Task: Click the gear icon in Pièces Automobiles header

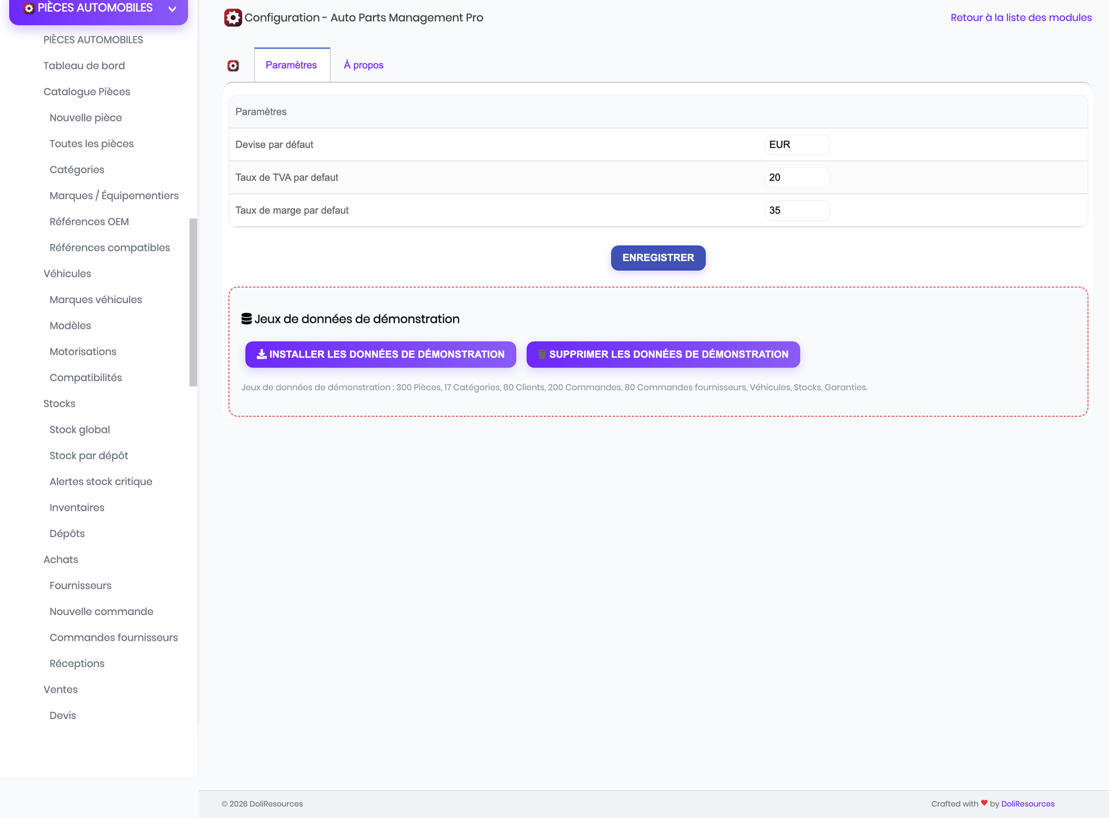Action: [29, 9]
